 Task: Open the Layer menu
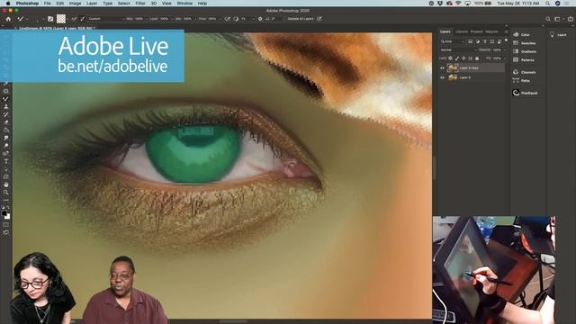92,4
